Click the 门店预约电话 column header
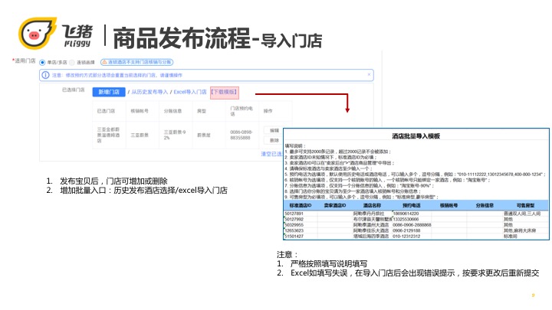552x310 pixels. [x=242, y=111]
